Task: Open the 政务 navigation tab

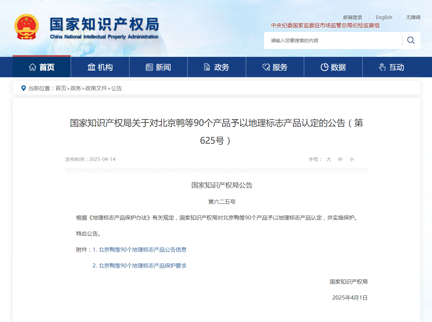Action: (x=217, y=67)
